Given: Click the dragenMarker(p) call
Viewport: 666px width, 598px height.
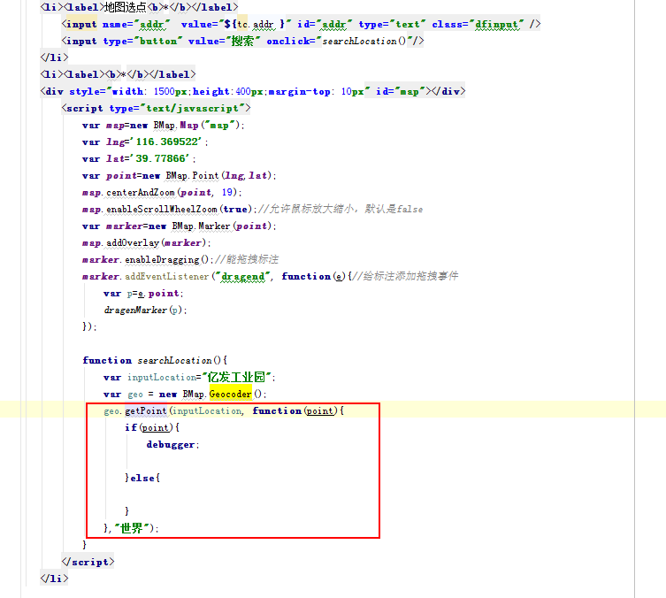Looking at the screenshot, I should (x=143, y=310).
